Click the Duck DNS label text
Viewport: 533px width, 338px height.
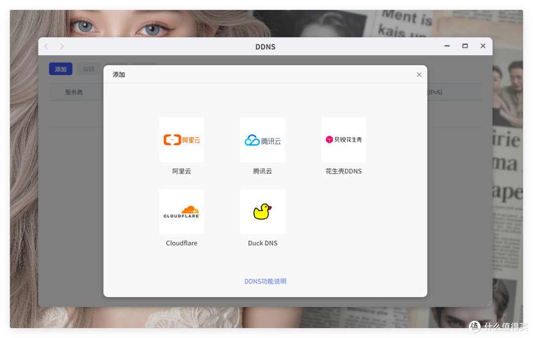tap(263, 243)
